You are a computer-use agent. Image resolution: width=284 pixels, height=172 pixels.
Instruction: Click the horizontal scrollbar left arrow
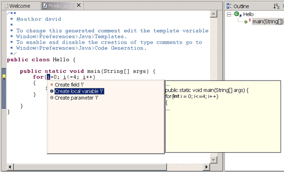(x=10, y=167)
